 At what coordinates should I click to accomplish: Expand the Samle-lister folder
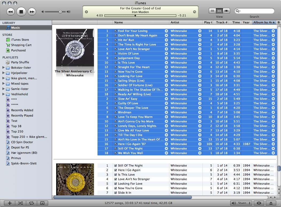[3, 89]
